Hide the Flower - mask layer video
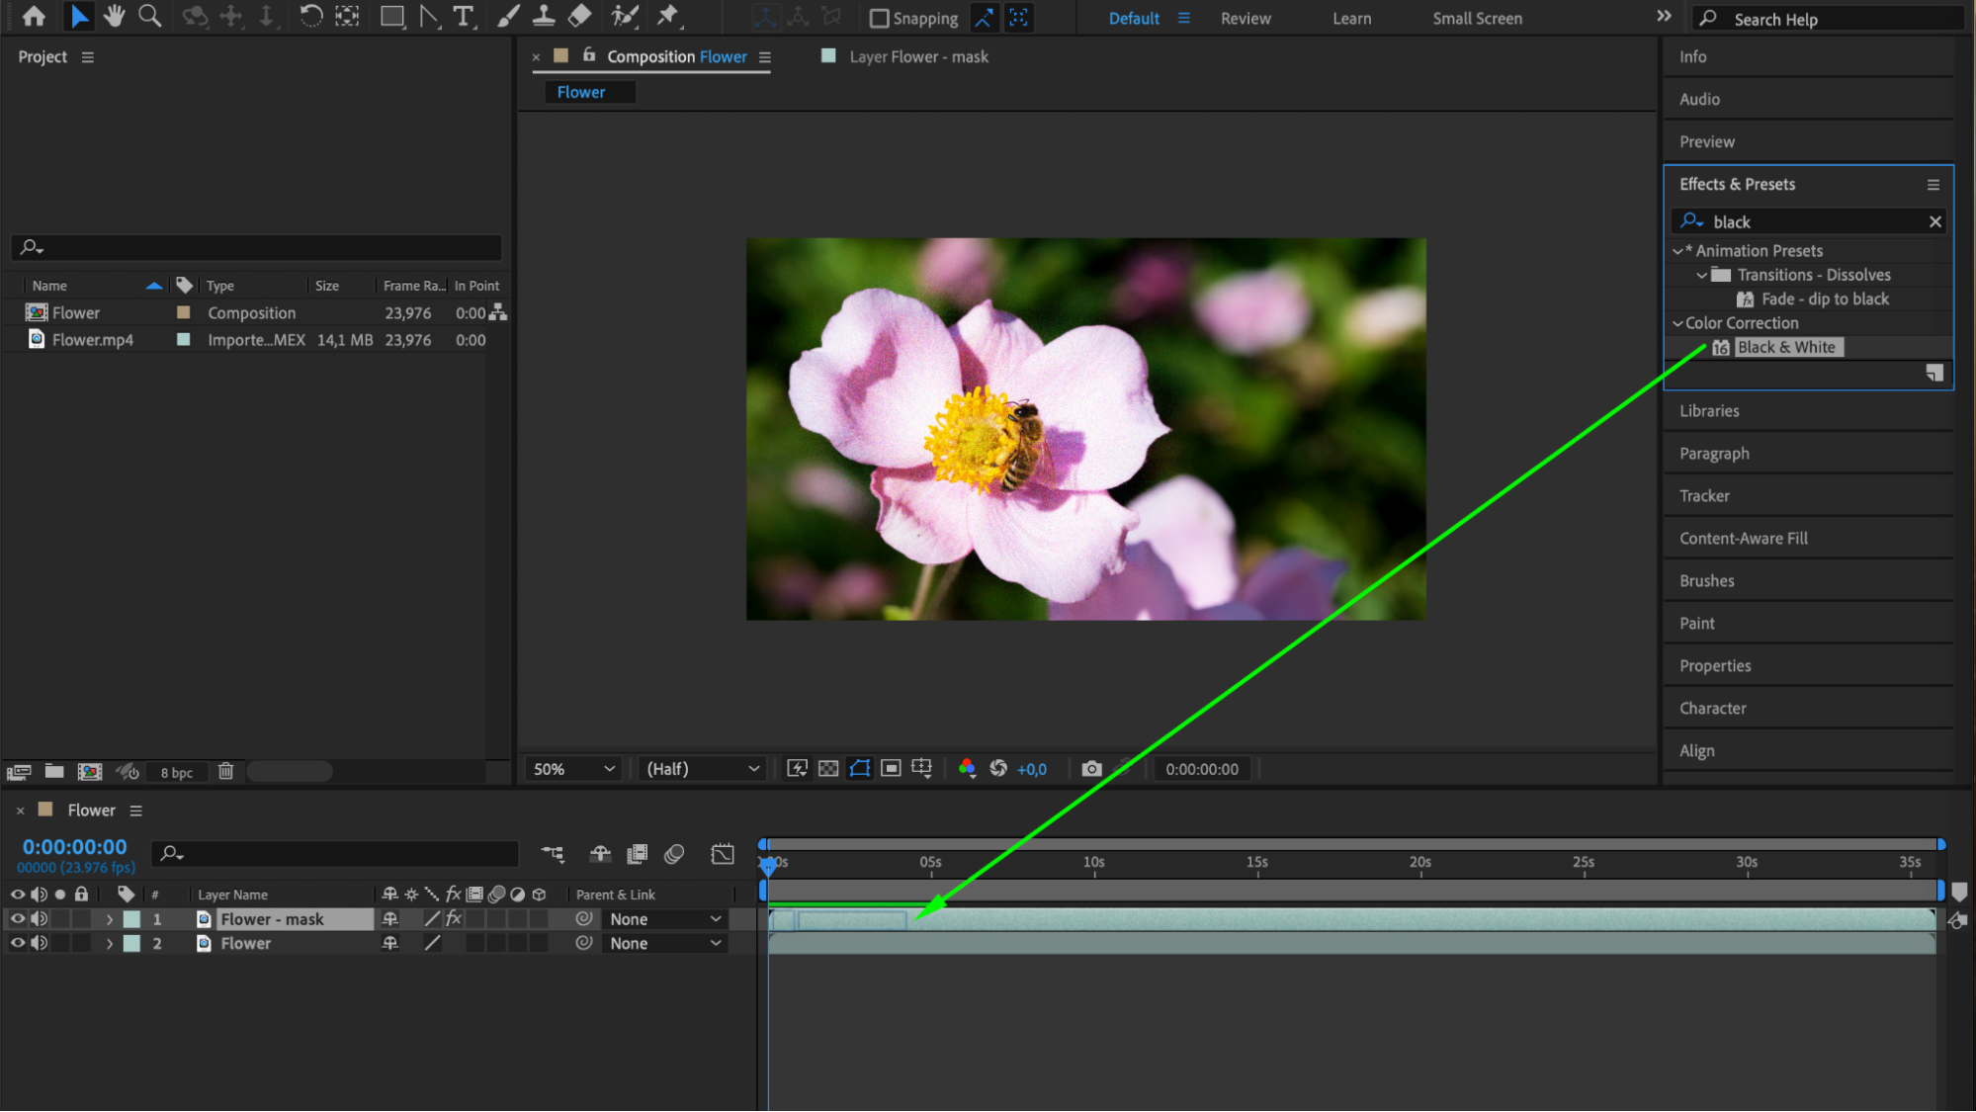Viewport: 1976px width, 1112px height. (17, 918)
